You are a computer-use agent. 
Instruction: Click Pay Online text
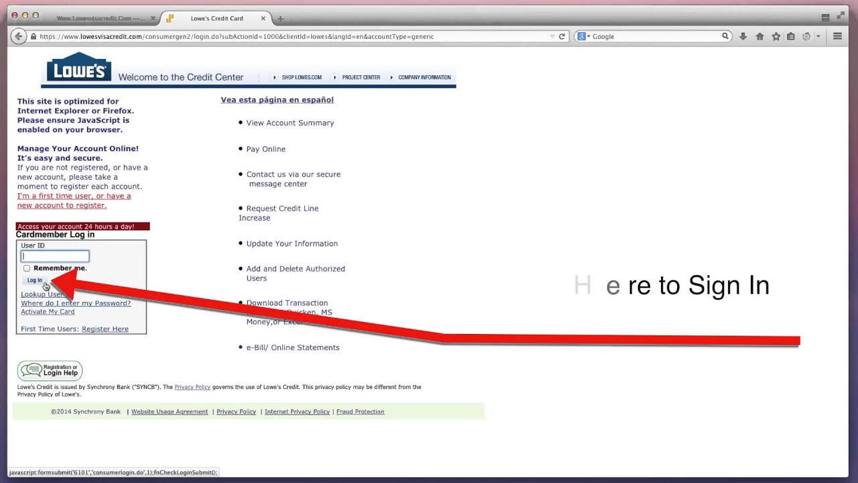click(265, 149)
